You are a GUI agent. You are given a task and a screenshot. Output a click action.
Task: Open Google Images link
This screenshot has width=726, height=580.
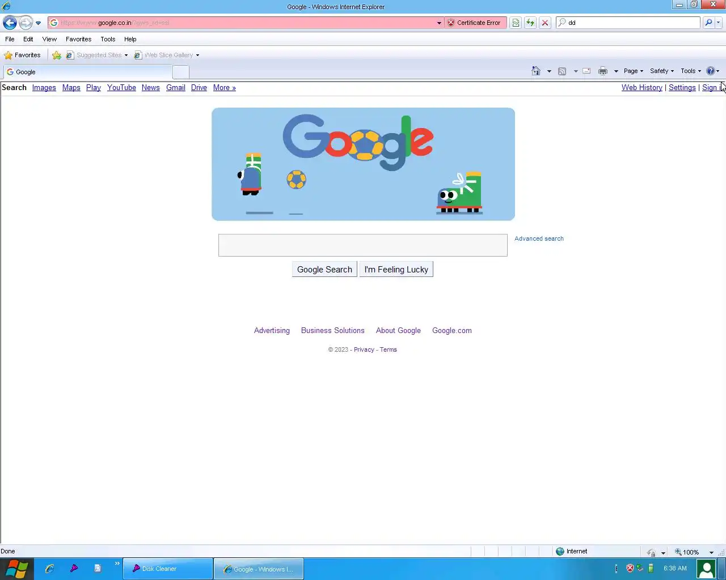(44, 87)
